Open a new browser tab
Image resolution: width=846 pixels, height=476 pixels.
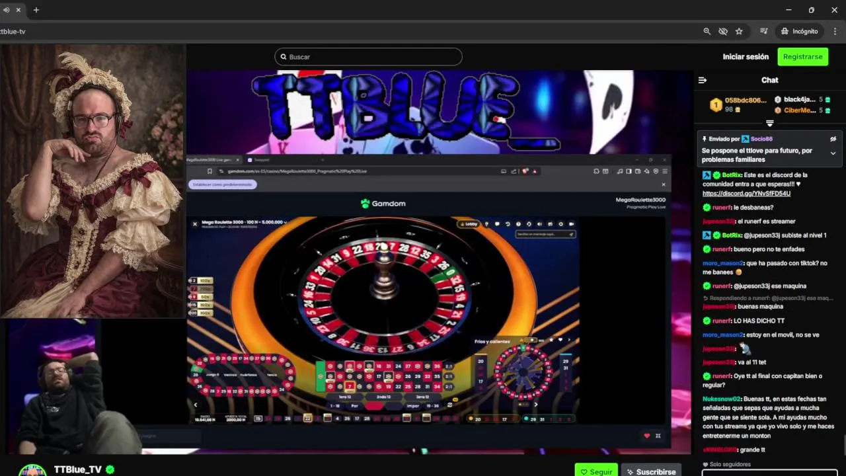click(x=36, y=10)
